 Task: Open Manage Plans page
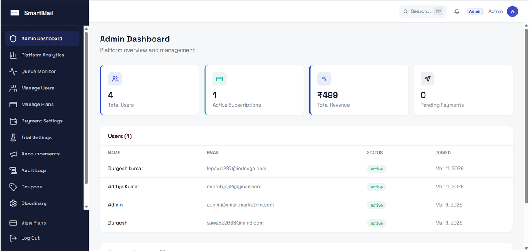42,104
